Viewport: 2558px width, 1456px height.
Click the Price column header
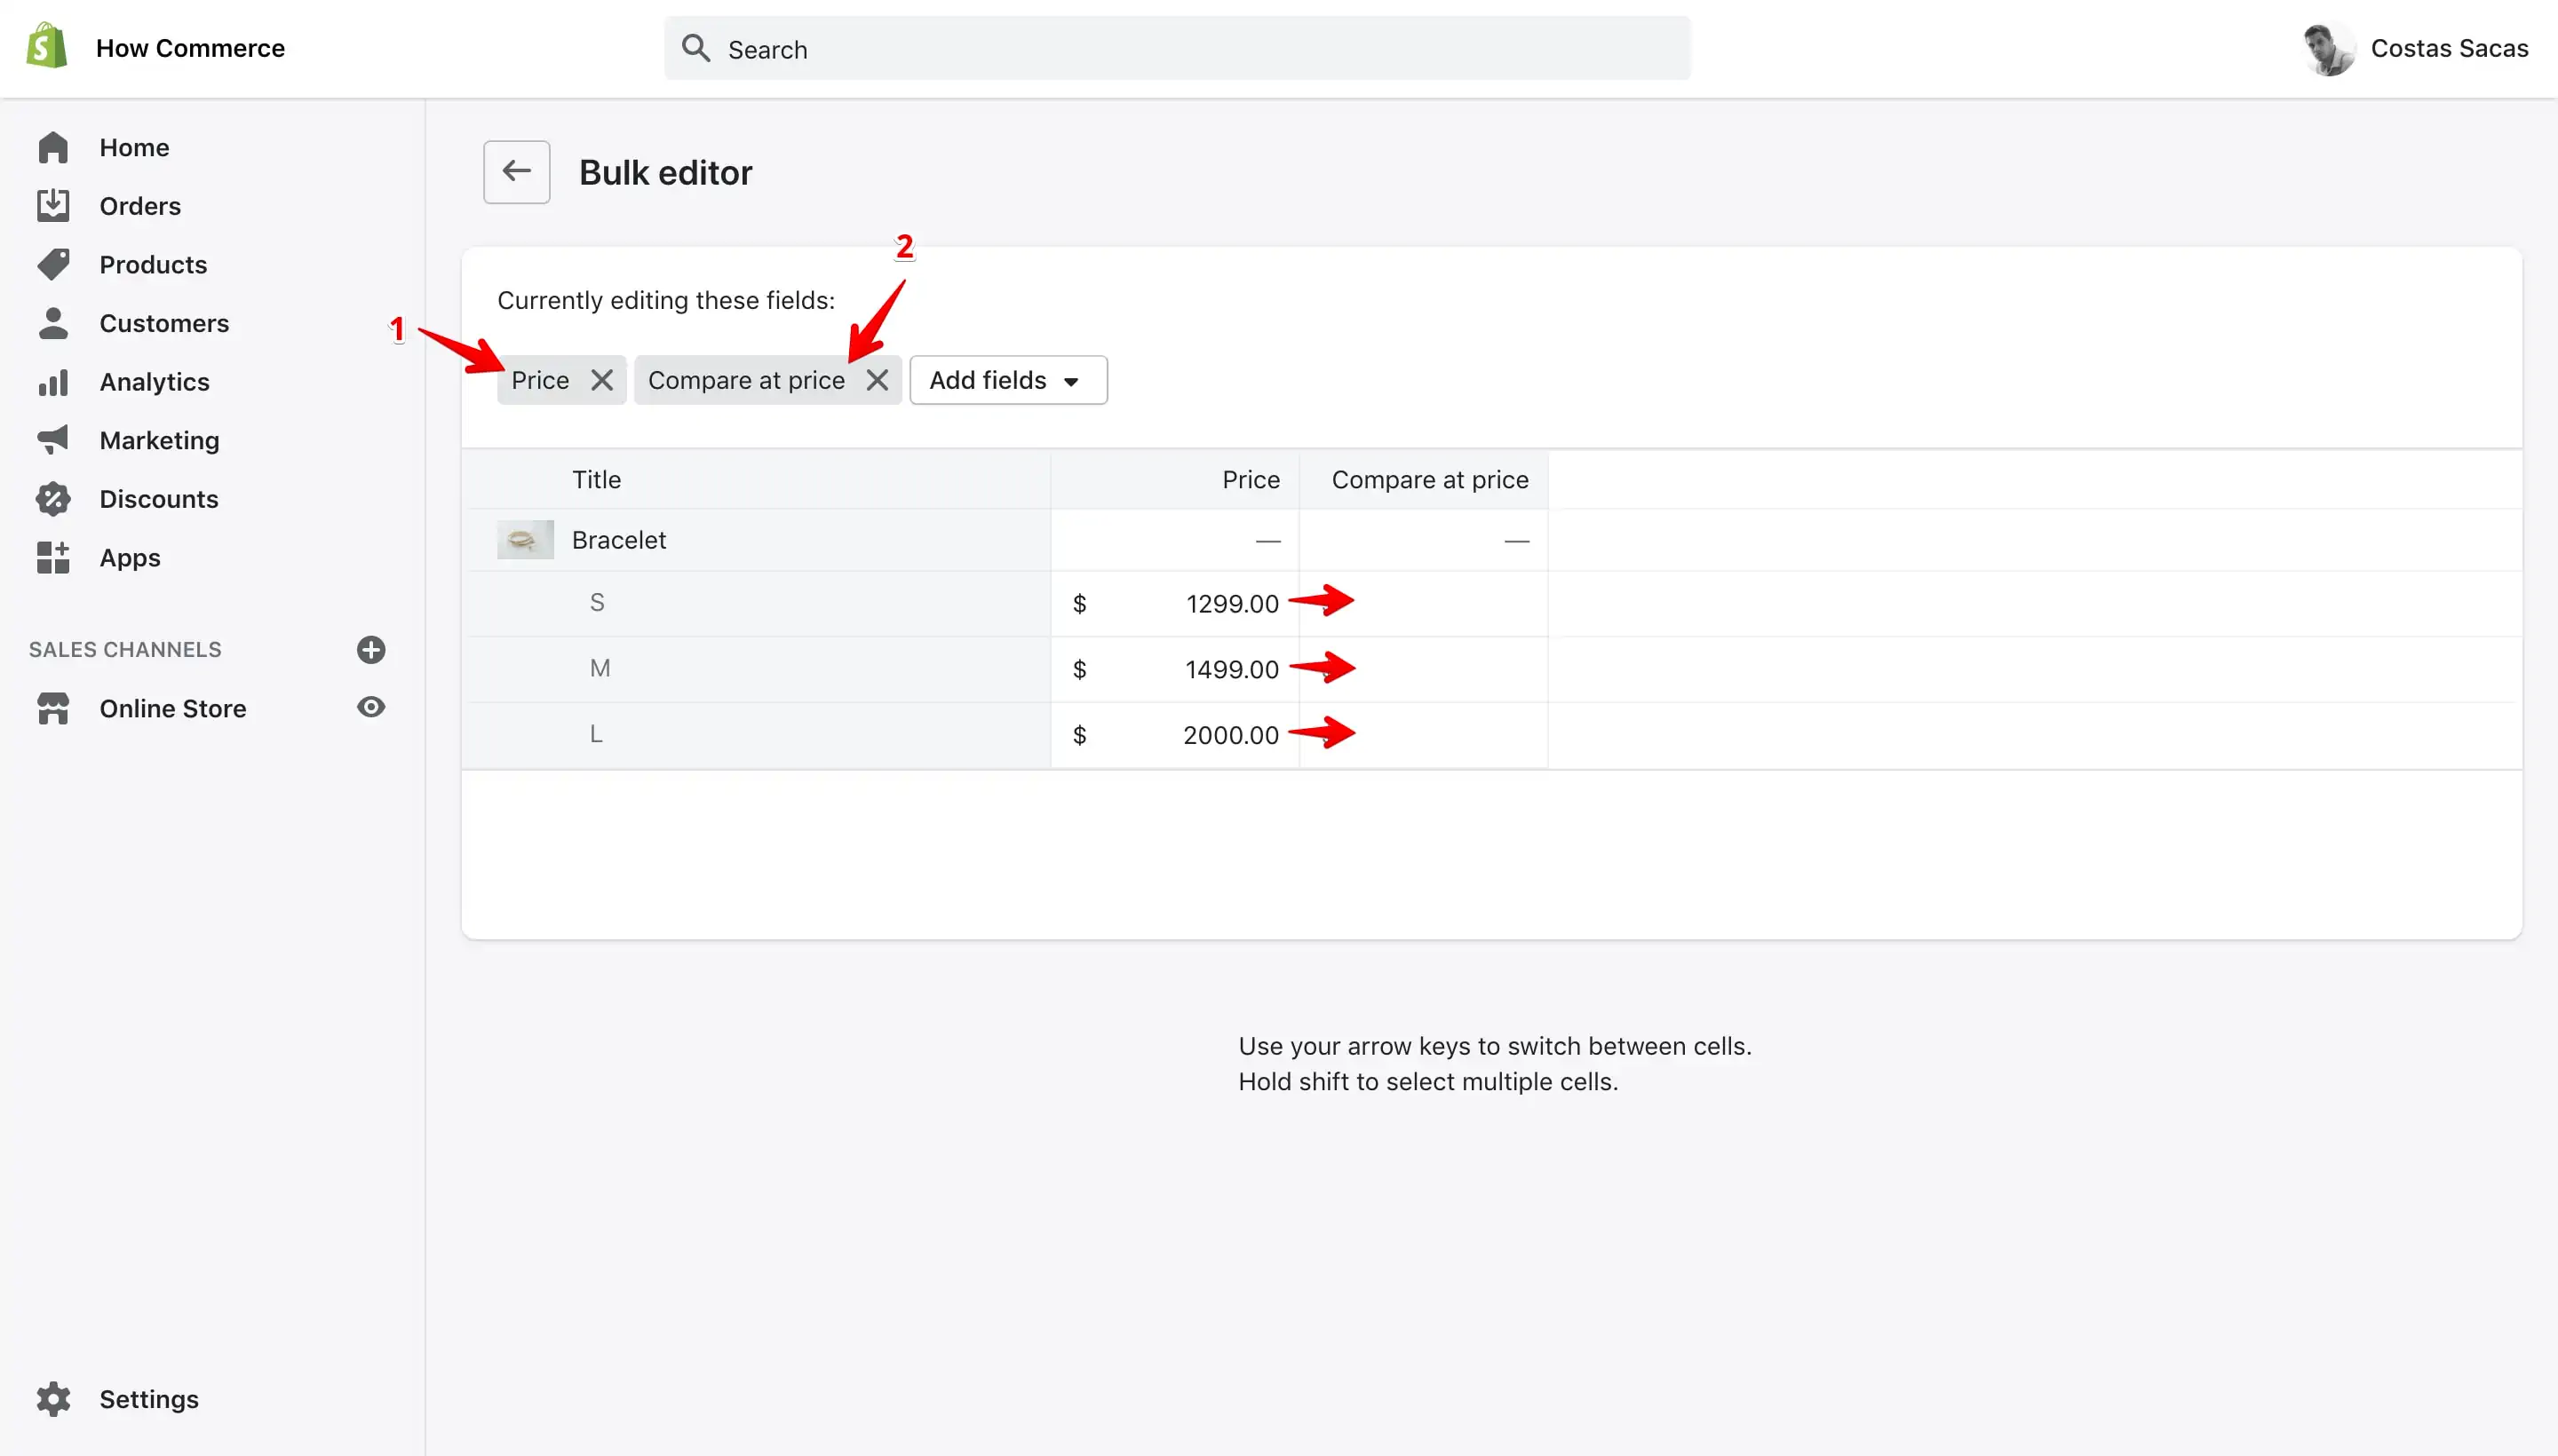pyautogui.click(x=1251, y=480)
